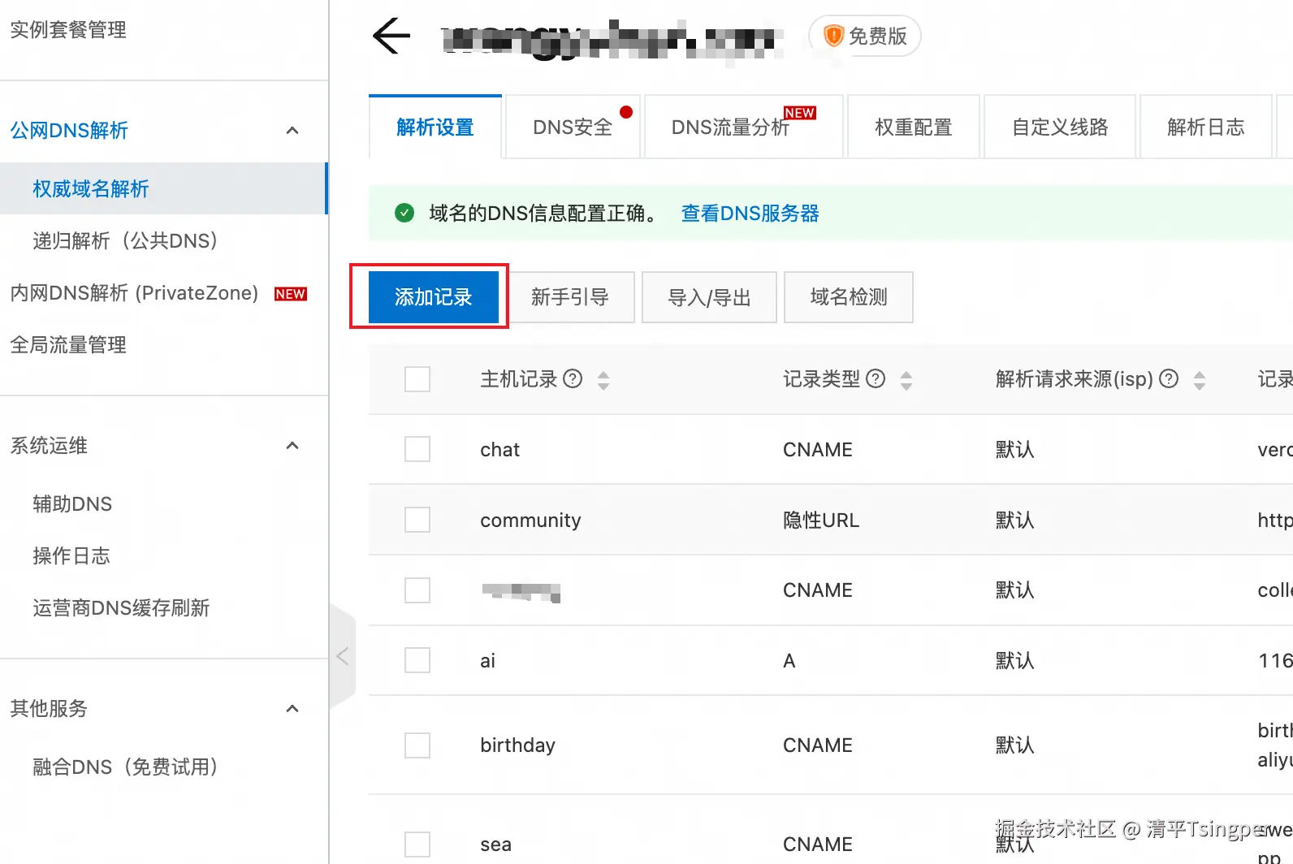Open 内网DNS解析 (PrivateZone) in the sidebar

(134, 293)
